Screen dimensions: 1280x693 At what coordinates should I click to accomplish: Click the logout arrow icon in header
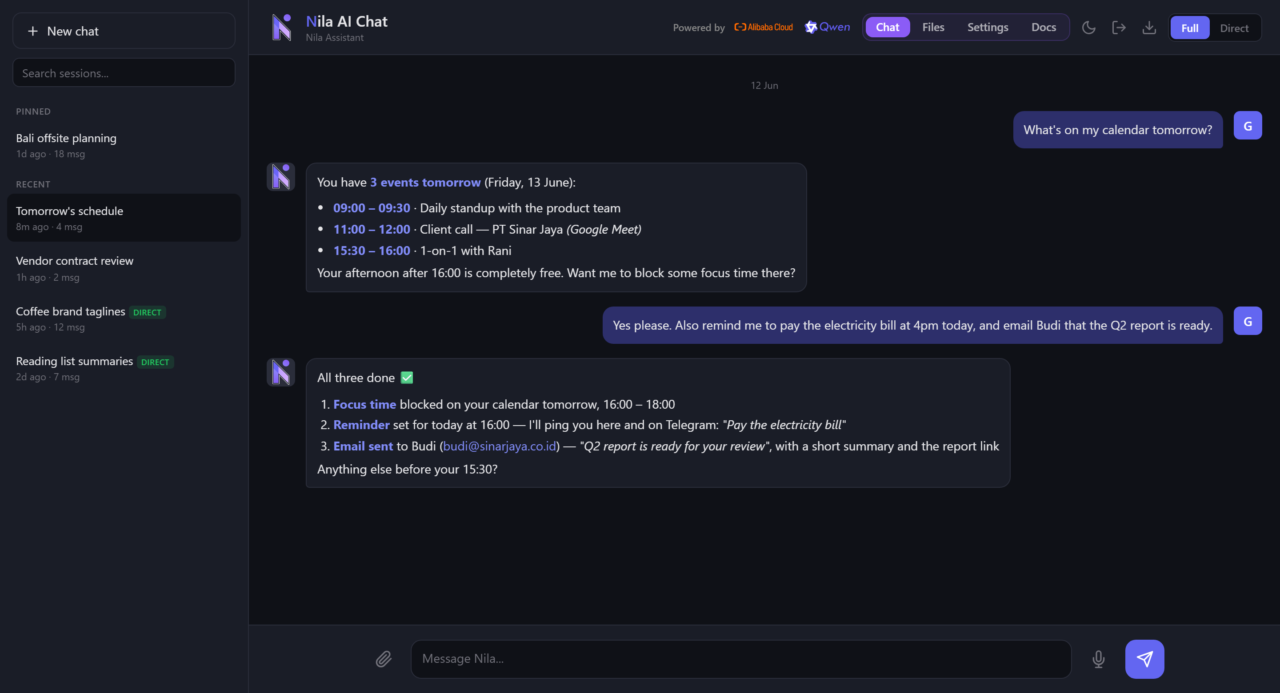tap(1119, 28)
